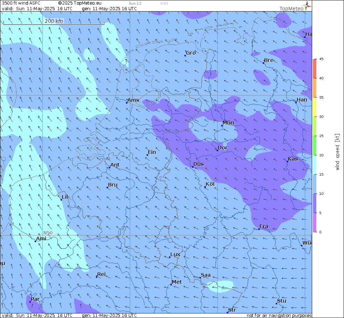Click the "Saa" city label

[x=205, y=275]
